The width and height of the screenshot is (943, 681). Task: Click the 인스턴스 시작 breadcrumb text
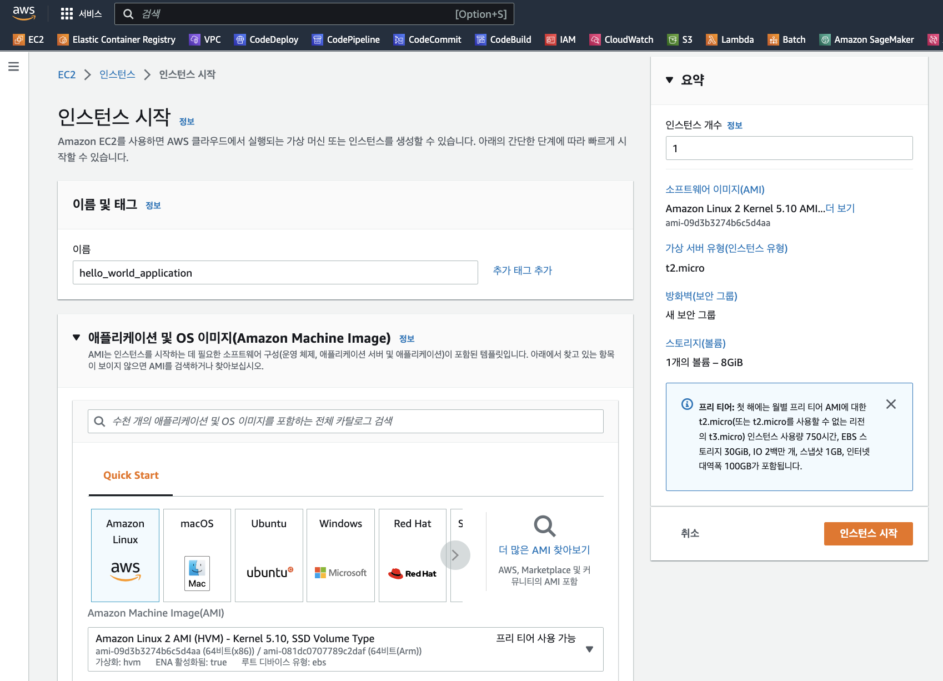coord(187,74)
